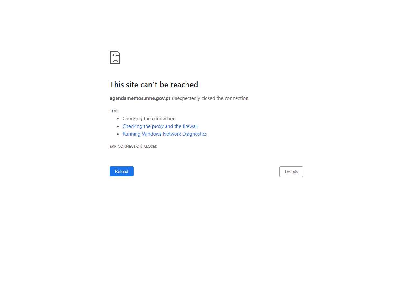Click the bullet before the proxy and firewall link

[118, 127]
